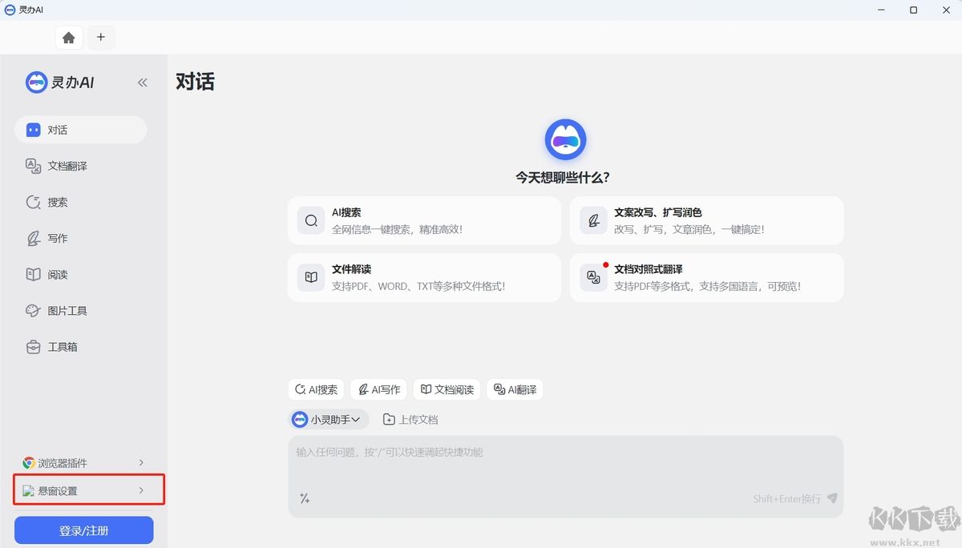Click the send arrow in the chat box

(831, 498)
